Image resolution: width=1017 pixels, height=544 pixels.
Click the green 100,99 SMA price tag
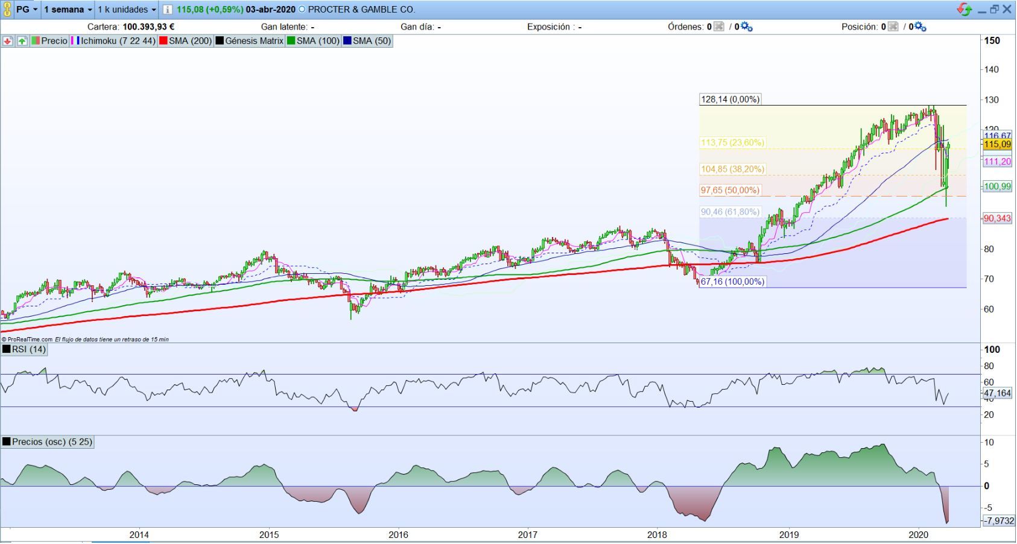(997, 186)
